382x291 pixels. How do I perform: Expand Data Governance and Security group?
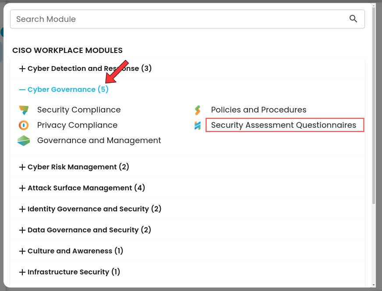tap(85, 230)
